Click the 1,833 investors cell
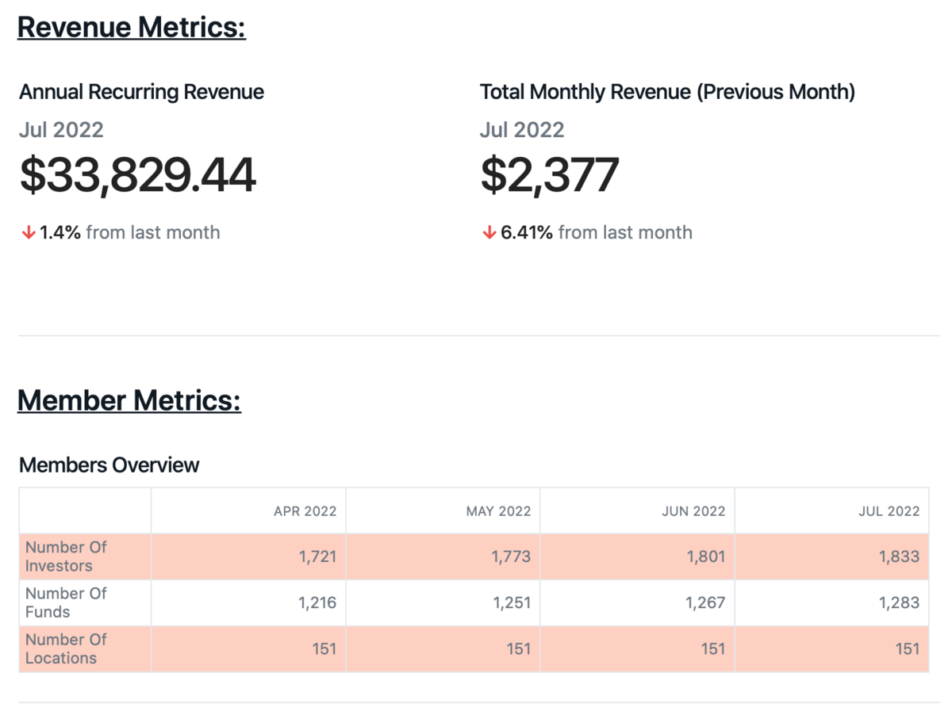 coord(899,556)
